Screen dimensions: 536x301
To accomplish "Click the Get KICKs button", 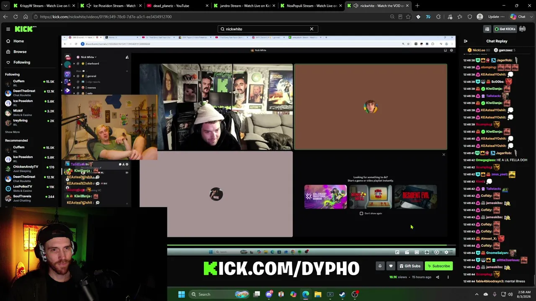I will (505, 29).
